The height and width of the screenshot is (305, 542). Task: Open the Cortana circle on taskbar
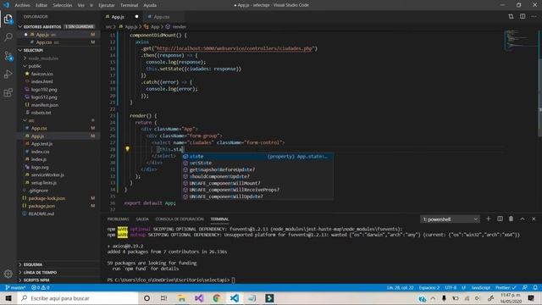[x=147, y=298]
